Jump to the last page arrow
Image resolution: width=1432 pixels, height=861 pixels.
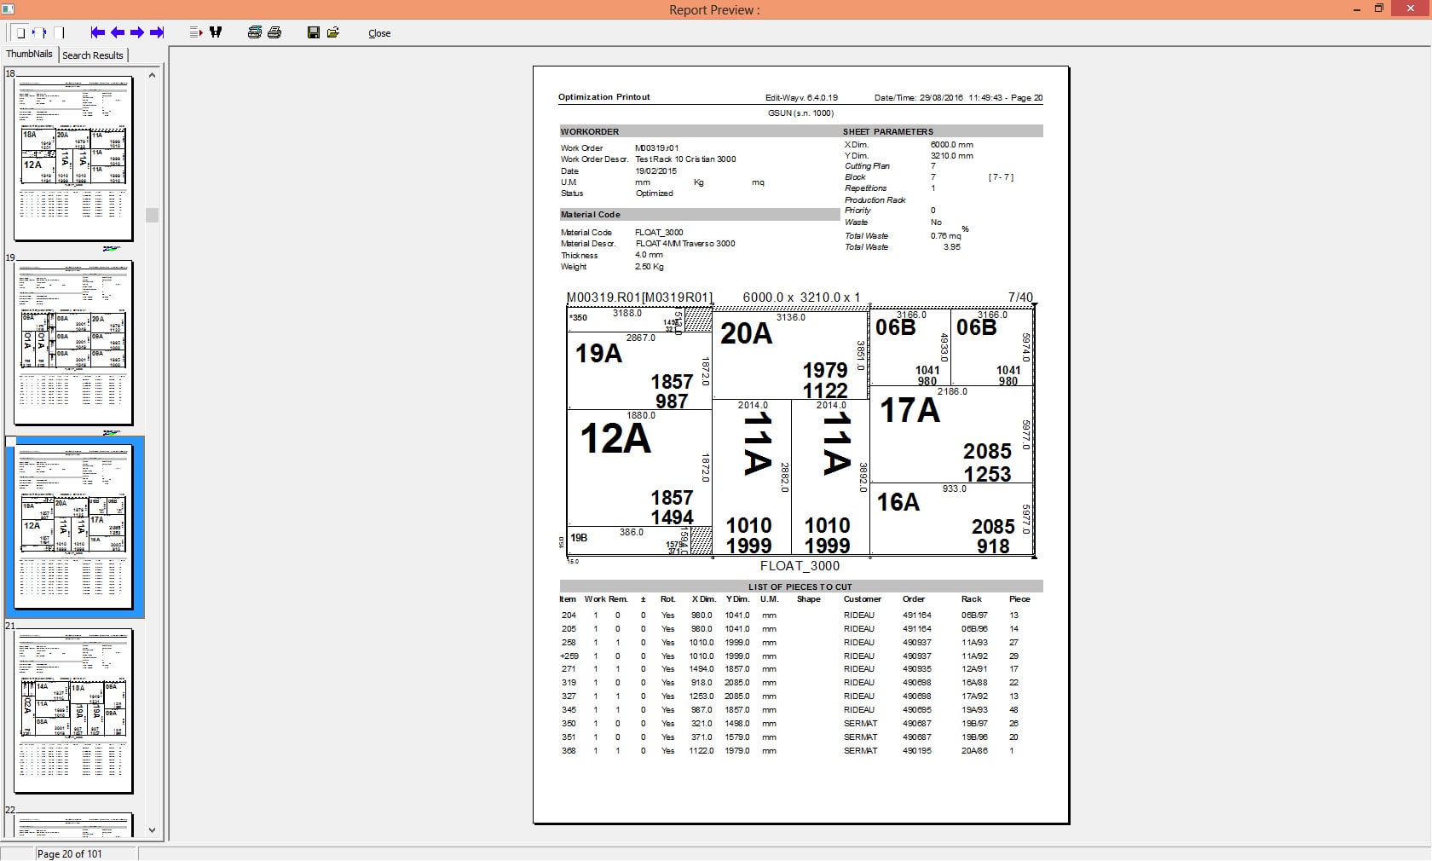(x=157, y=32)
